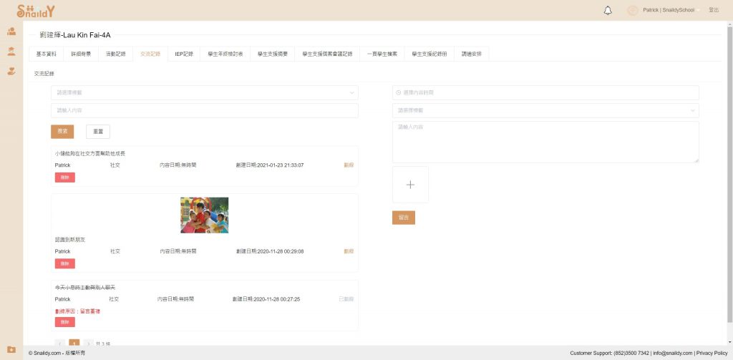Open the content time picker field
Viewport: 733px width, 360px height.
click(x=545, y=92)
